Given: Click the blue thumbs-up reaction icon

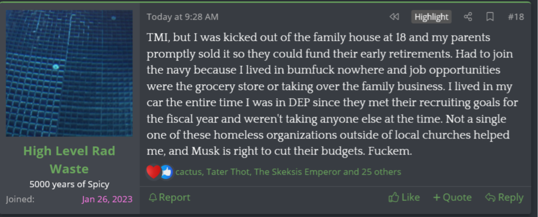Looking at the screenshot, I should (x=166, y=172).
